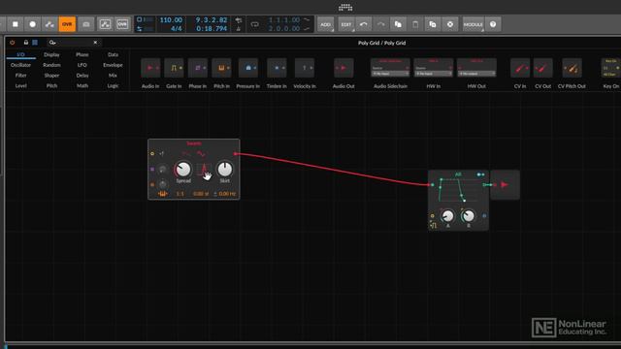Pick the Velocity In module icon
The height and width of the screenshot is (349, 621).
[305, 68]
